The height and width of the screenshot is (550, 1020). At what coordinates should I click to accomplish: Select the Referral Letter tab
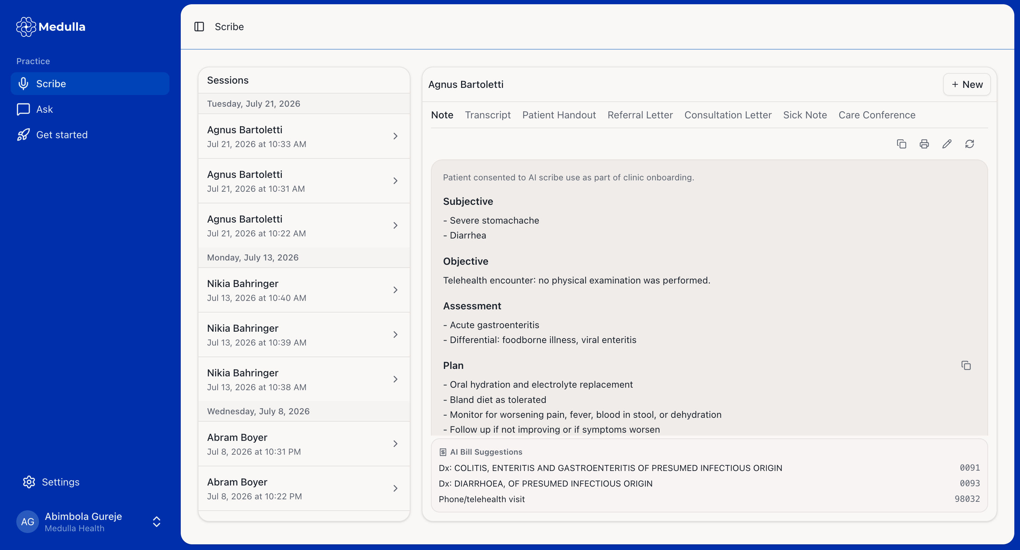pyautogui.click(x=640, y=115)
